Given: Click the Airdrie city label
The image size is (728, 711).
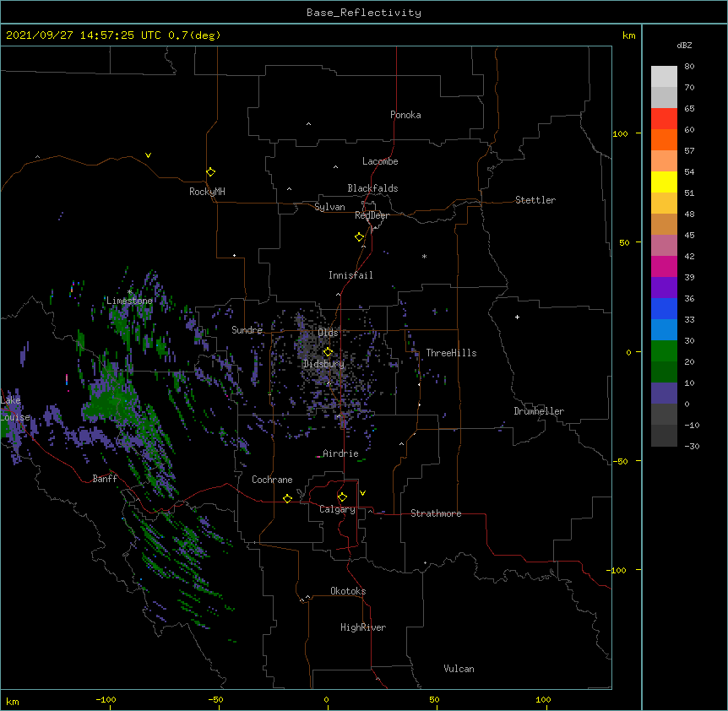Looking at the screenshot, I should [x=340, y=453].
